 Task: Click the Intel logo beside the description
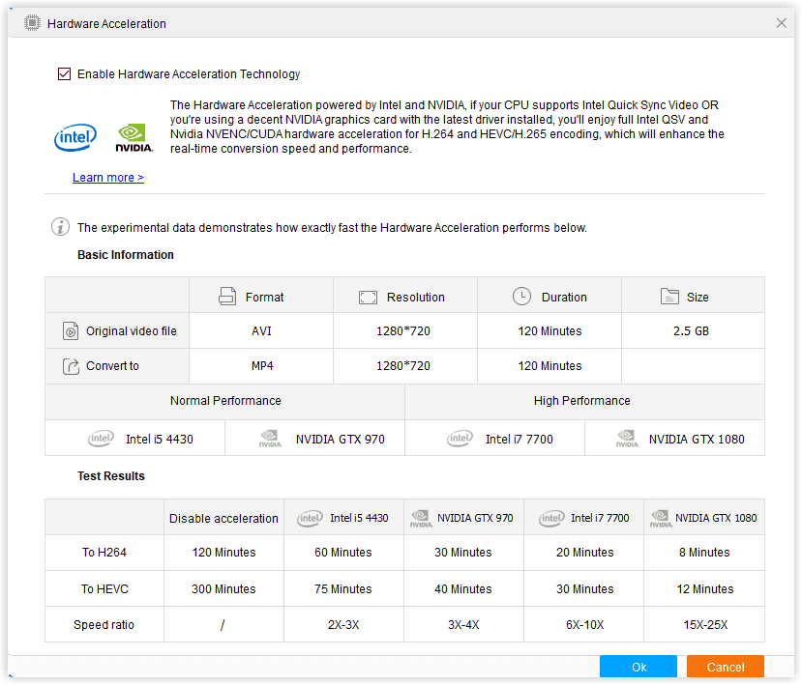pyautogui.click(x=75, y=138)
